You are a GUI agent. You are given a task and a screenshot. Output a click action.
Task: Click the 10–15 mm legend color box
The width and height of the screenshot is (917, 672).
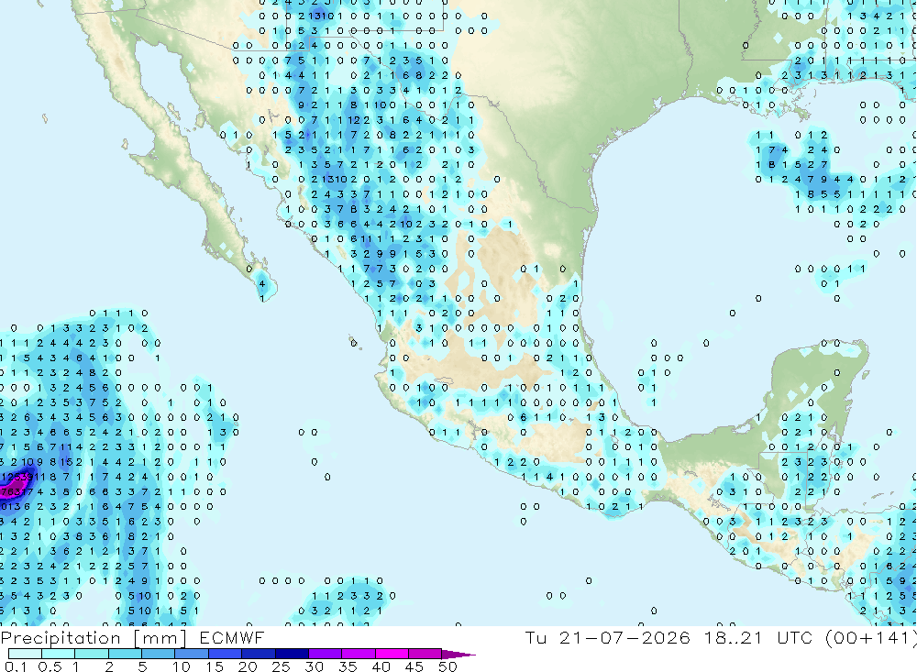point(192,654)
